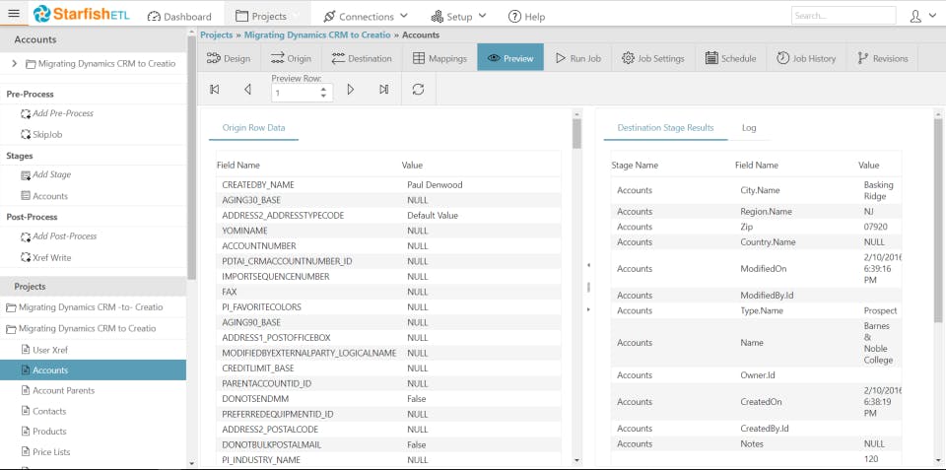Viewport: 946px width, 470px height.
Task: Open the User Xref job
Action: pos(50,350)
